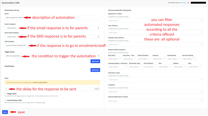
Task: Open the Interests select option
Action: [x=159, y=59]
